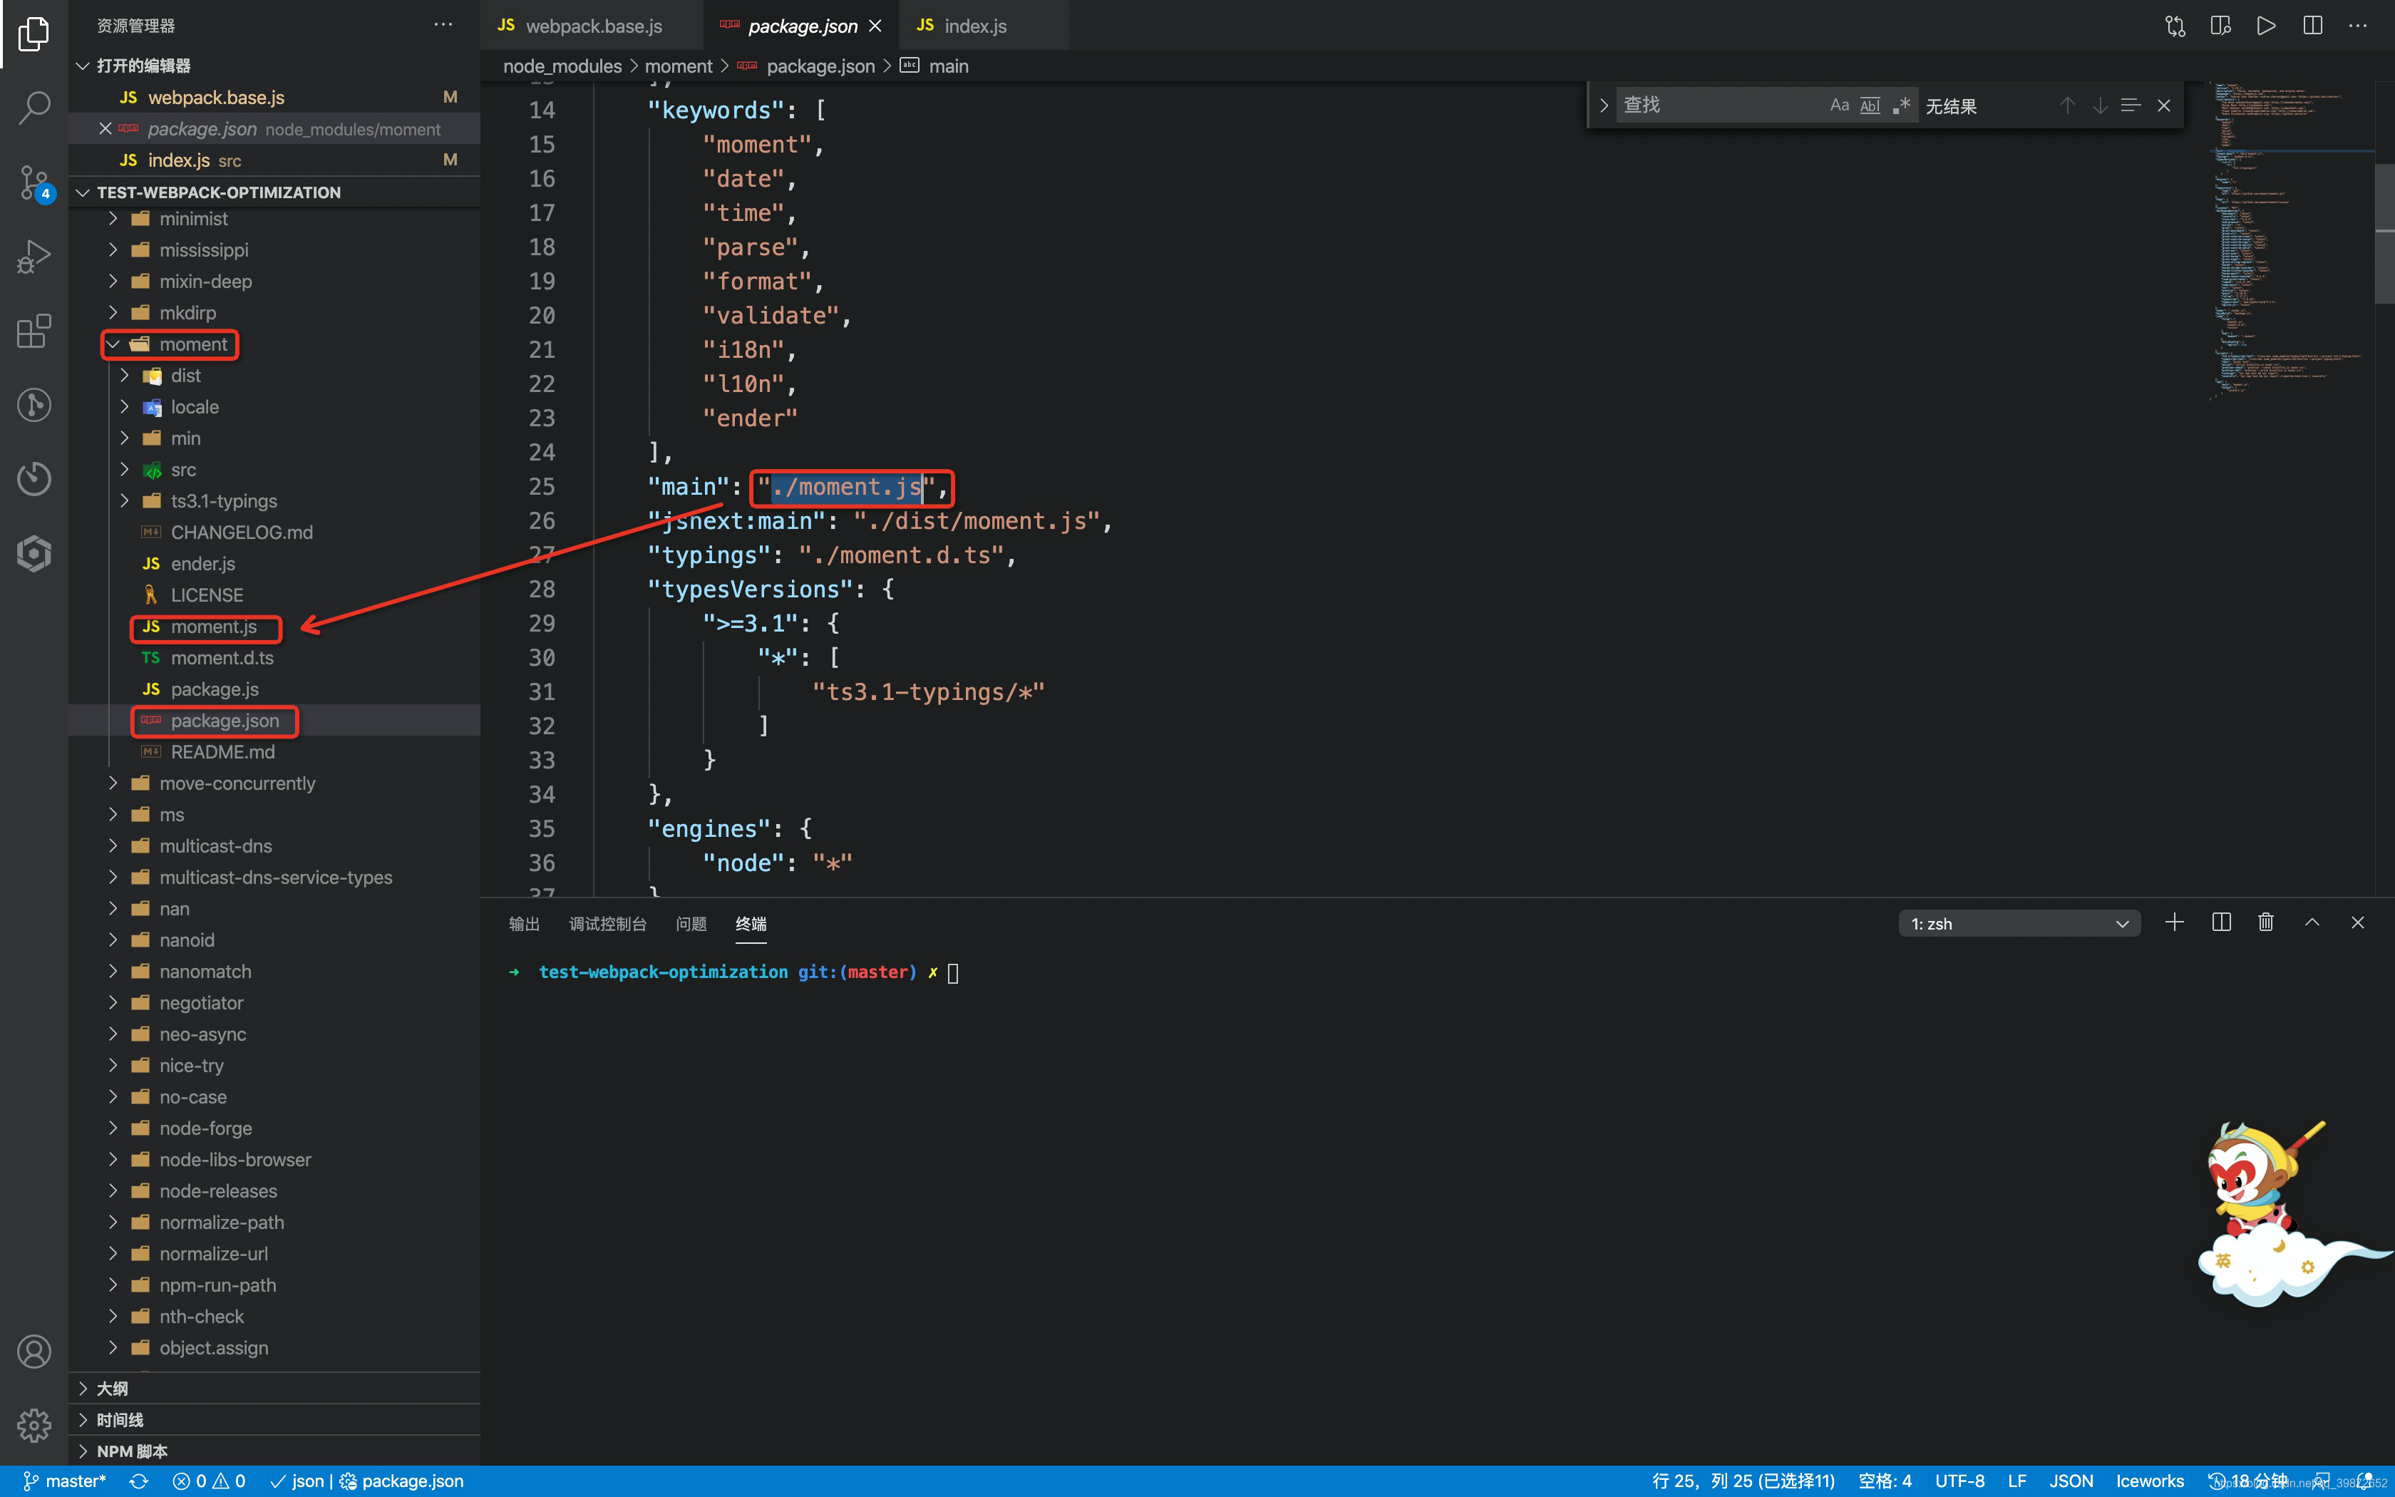The height and width of the screenshot is (1497, 2395).
Task: Switch to Problems (问题) panel tab
Action: pyautogui.click(x=691, y=924)
